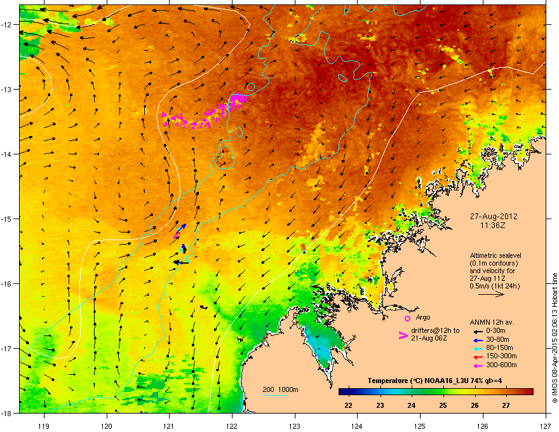Screen dimensions: 559x432
Task: Click the latitude axis label -18
Action: pos(6,413)
